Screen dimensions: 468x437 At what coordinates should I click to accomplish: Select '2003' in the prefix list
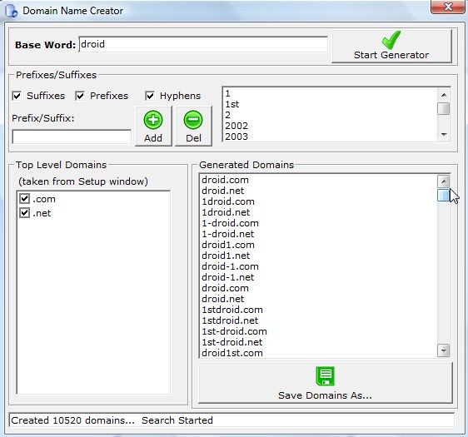click(330, 137)
